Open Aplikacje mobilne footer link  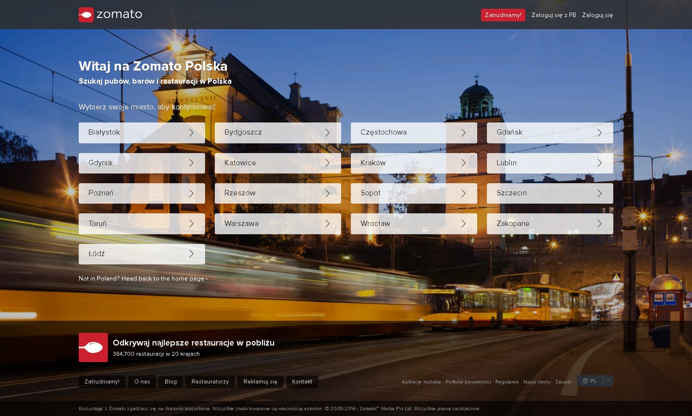tap(421, 382)
